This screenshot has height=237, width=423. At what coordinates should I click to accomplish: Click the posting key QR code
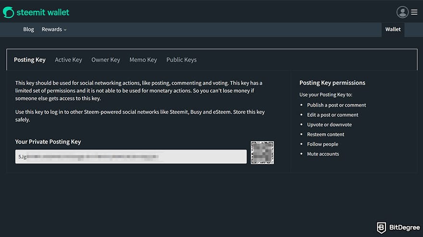tap(262, 153)
